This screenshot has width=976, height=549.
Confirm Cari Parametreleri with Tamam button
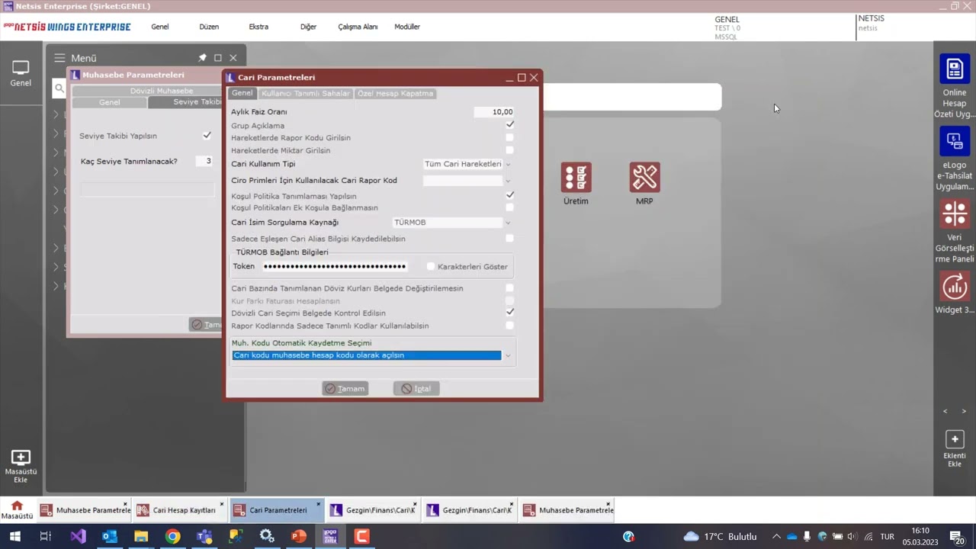pyautogui.click(x=345, y=388)
